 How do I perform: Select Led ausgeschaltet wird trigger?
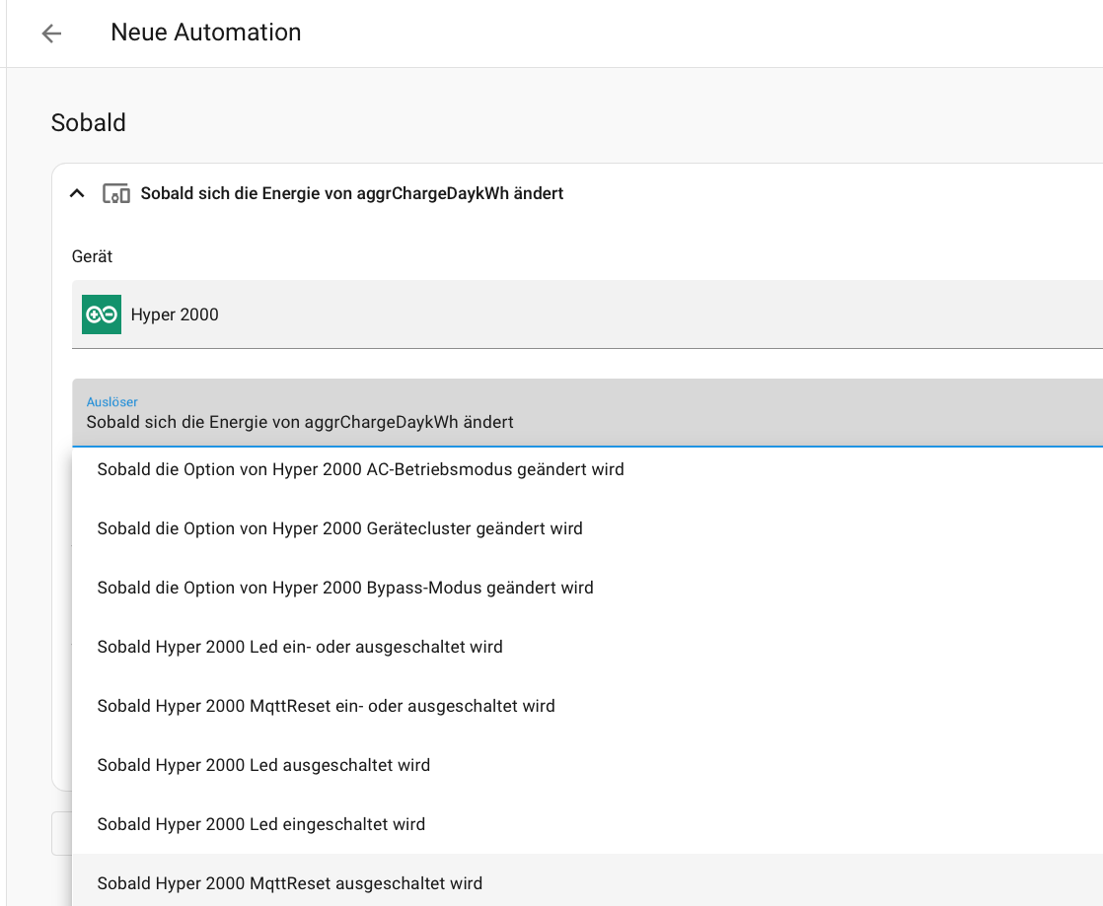click(587, 765)
